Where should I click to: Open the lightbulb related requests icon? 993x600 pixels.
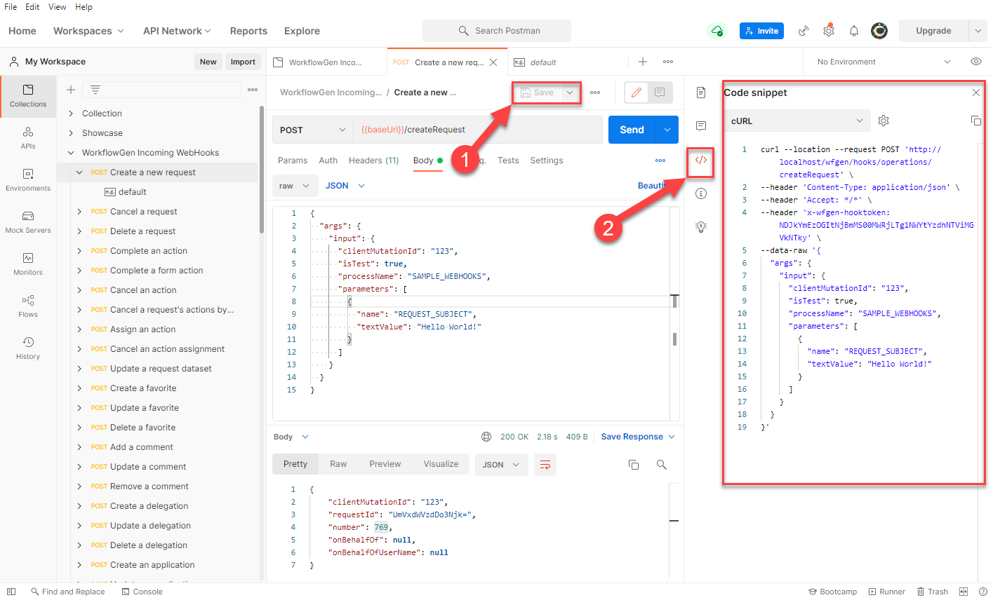point(700,226)
